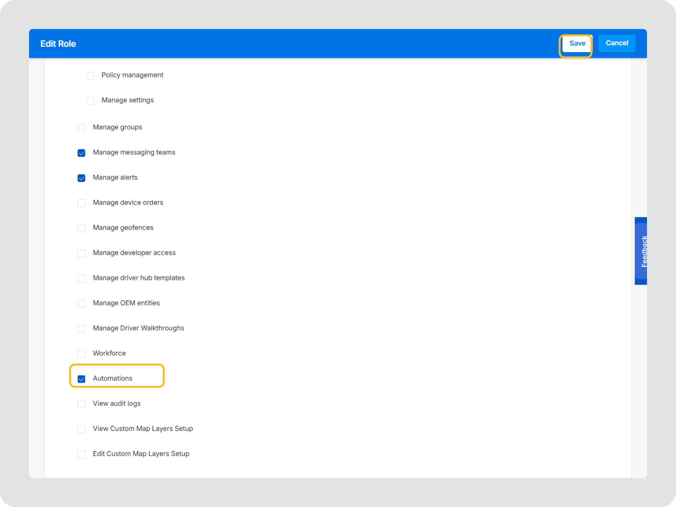Tick Manage Driver Walkthroughs checkbox
Image resolution: width=676 pixels, height=507 pixels.
[x=81, y=329]
